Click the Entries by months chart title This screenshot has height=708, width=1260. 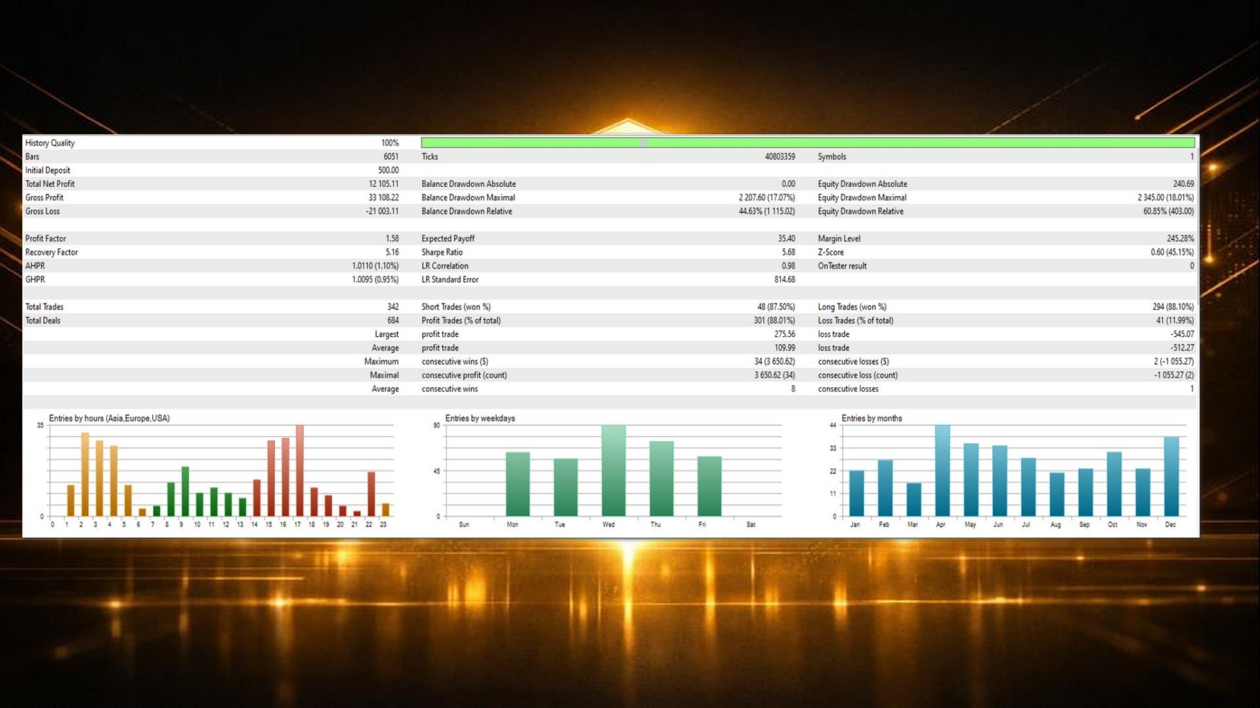pos(871,418)
